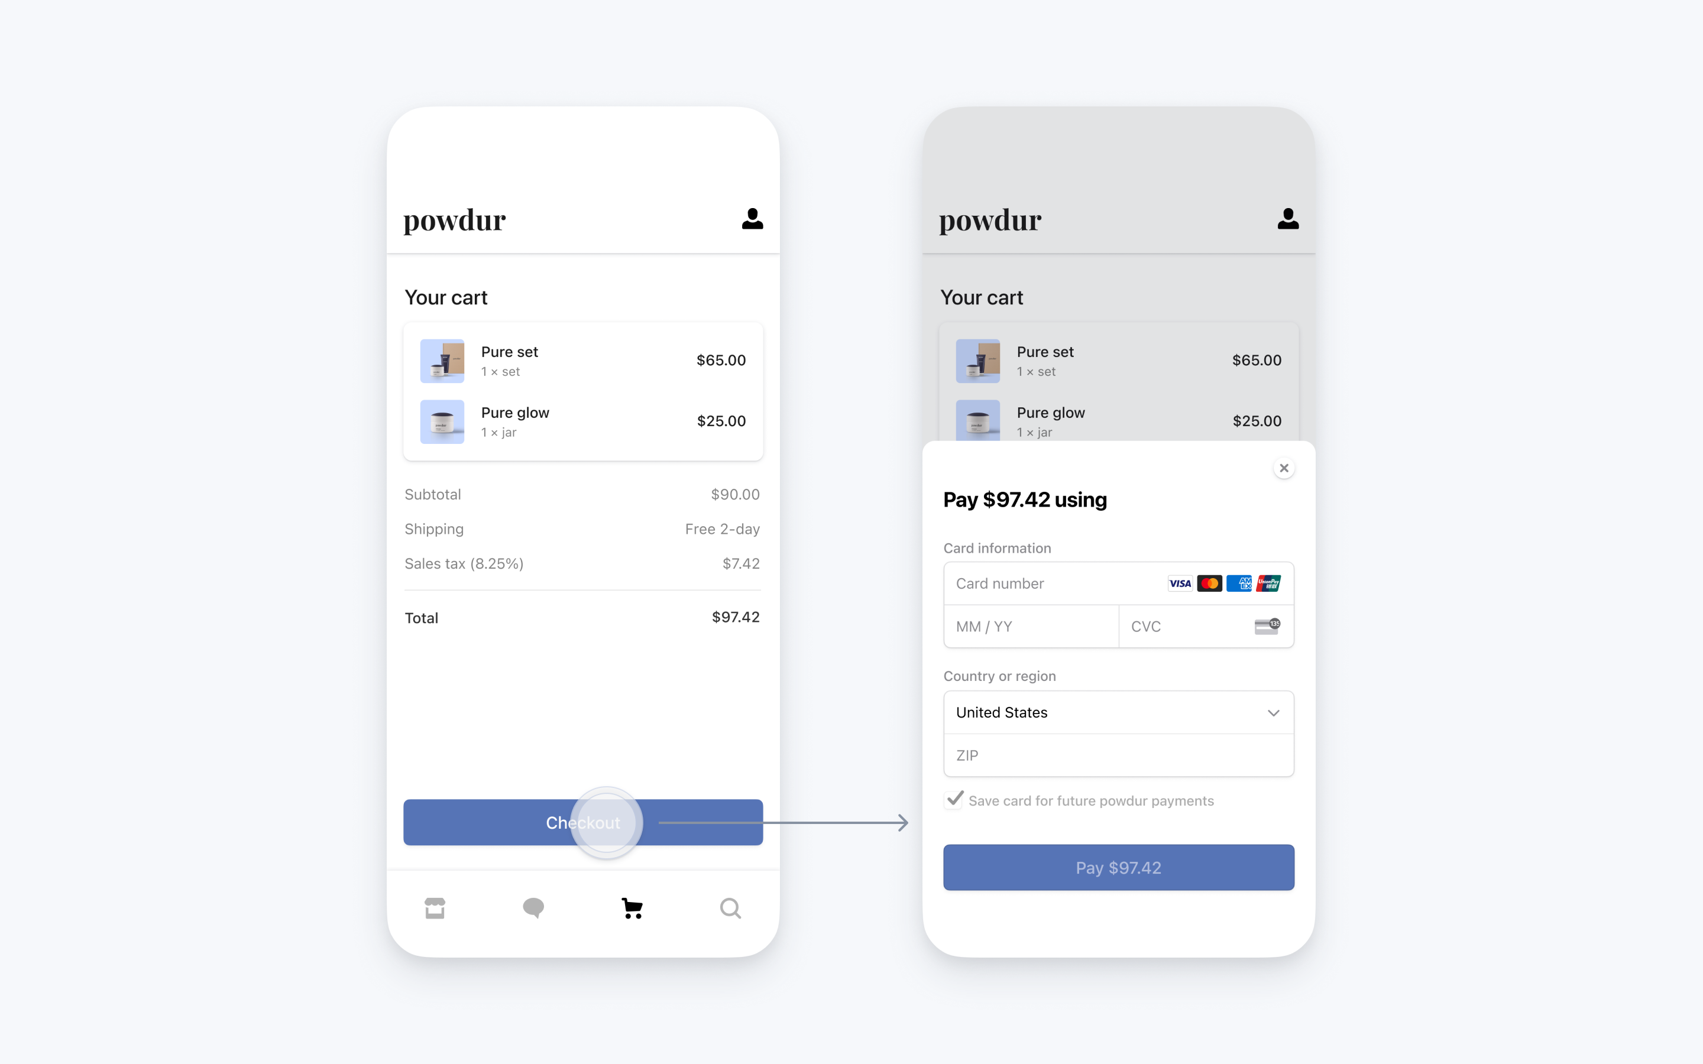Select the Pure set product thumbnail
This screenshot has width=1703, height=1064.
pos(443,361)
